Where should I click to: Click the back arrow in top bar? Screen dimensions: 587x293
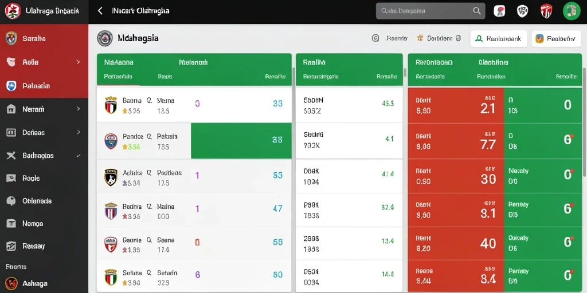(100, 11)
